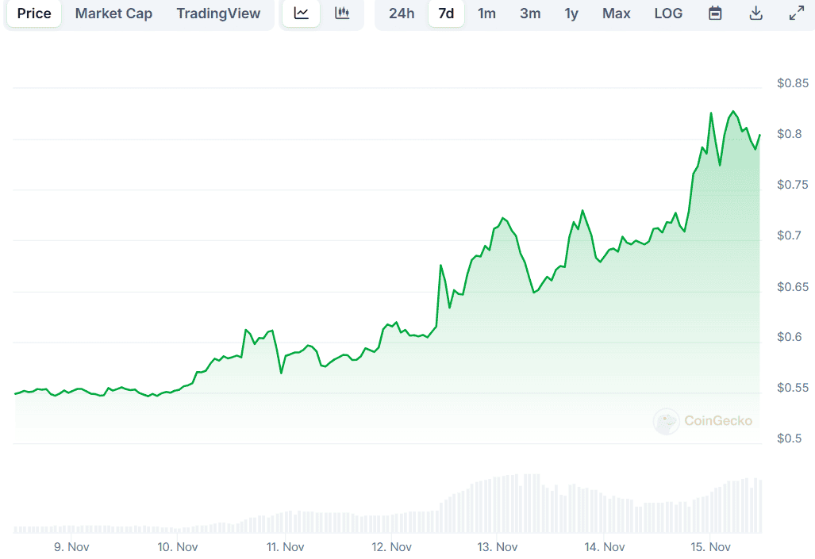The width and height of the screenshot is (815, 559).
Task: Select the Price tab
Action: (34, 13)
